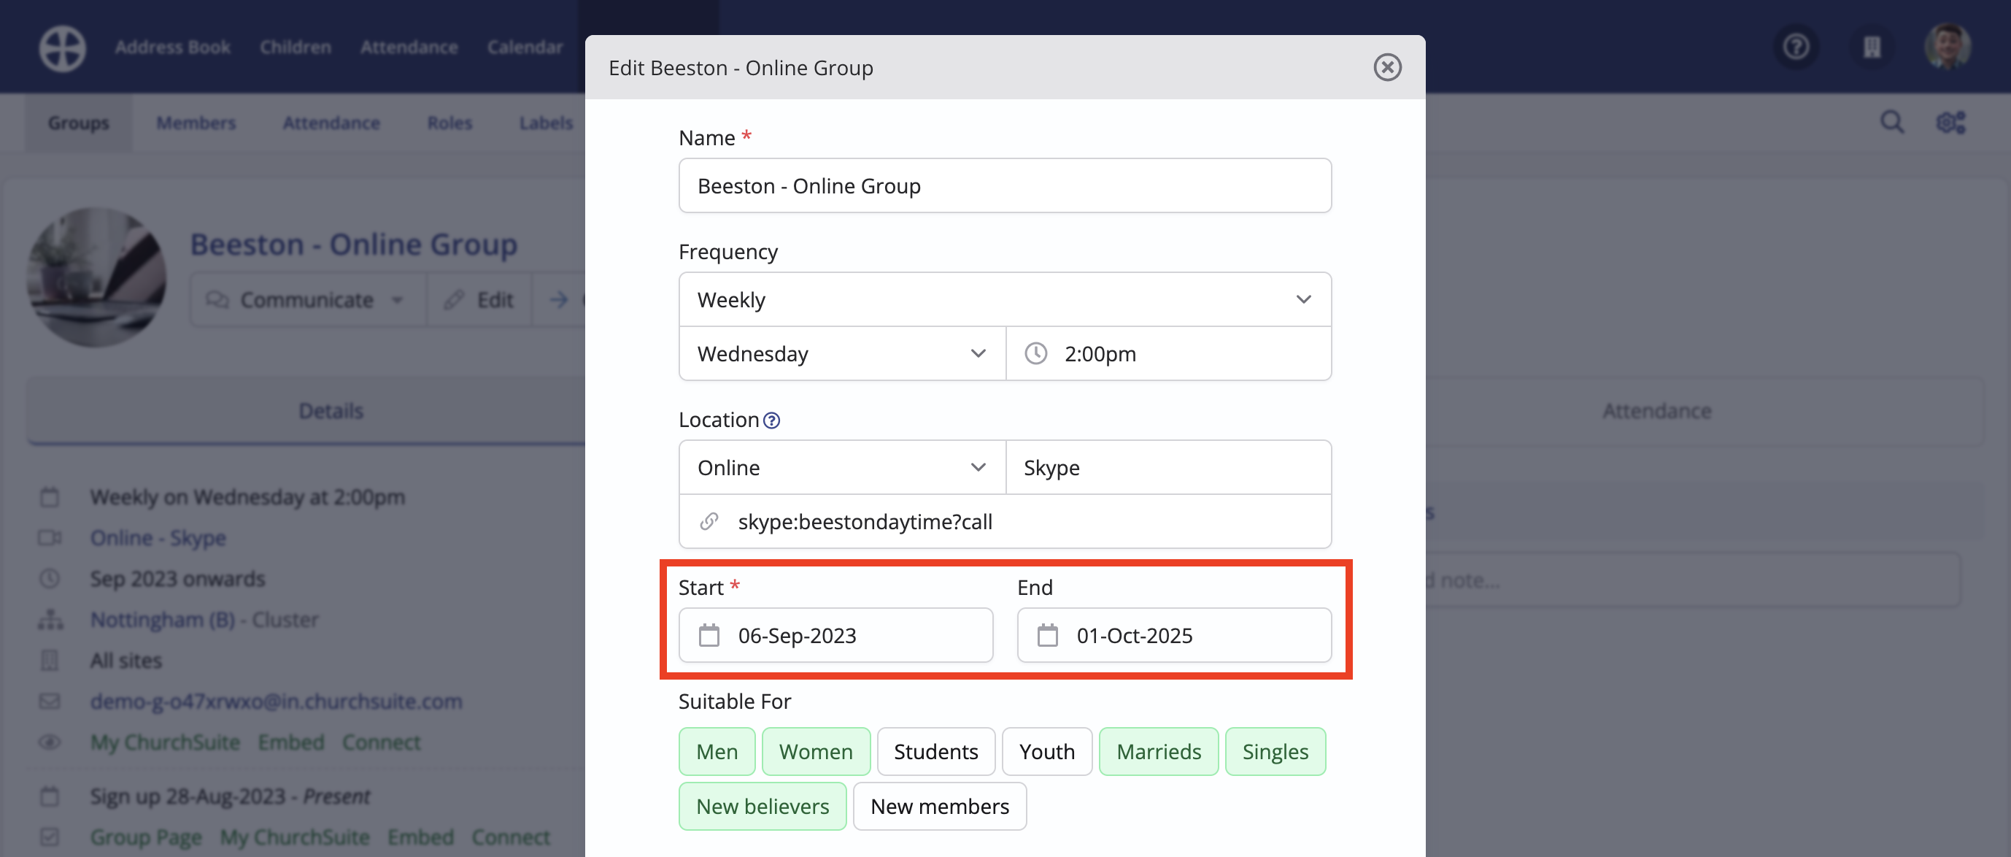The height and width of the screenshot is (857, 2011).
Task: Toggle the New believers tag
Action: [x=763, y=806]
